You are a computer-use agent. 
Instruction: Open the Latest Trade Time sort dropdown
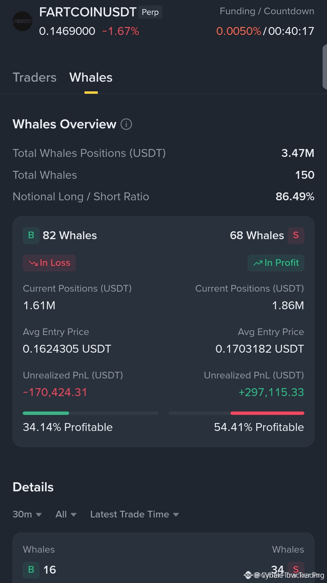click(x=134, y=514)
